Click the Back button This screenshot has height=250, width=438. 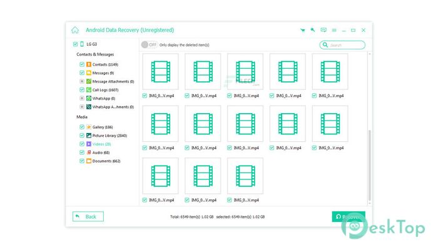[x=88, y=216]
